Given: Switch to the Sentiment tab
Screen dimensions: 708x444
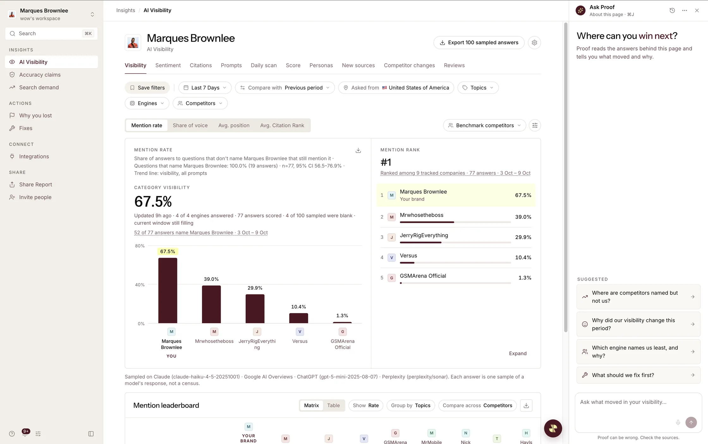Looking at the screenshot, I should 168,65.
